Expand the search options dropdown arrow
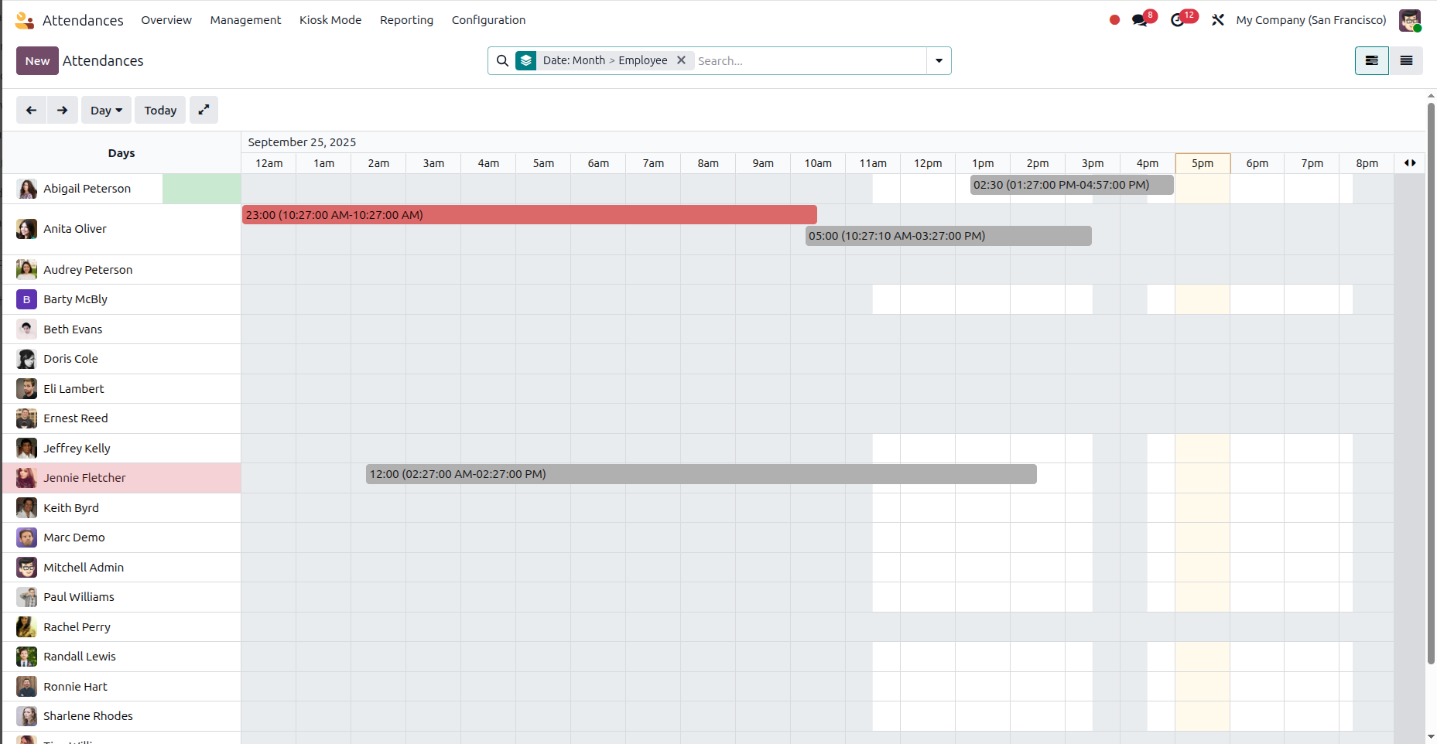 (x=939, y=60)
